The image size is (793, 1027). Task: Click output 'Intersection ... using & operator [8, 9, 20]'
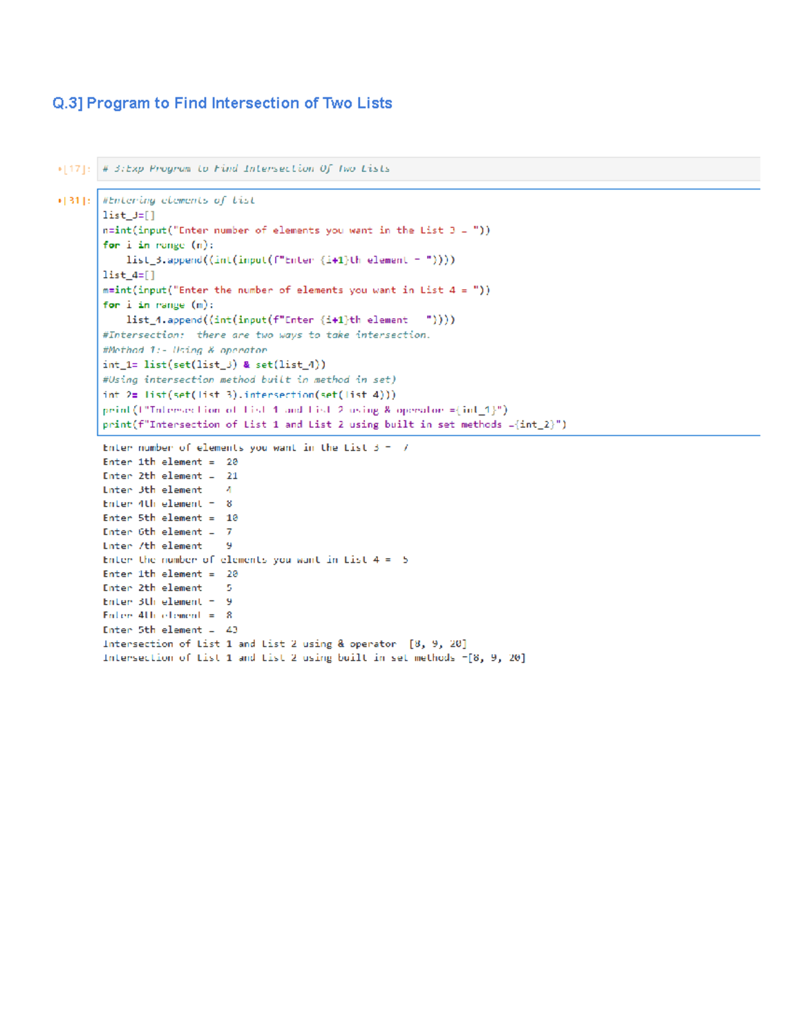pyautogui.click(x=284, y=644)
